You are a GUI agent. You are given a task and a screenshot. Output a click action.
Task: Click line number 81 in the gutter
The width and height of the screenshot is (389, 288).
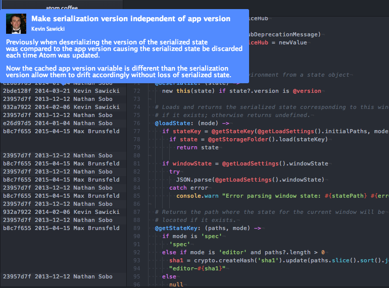[137, 163]
